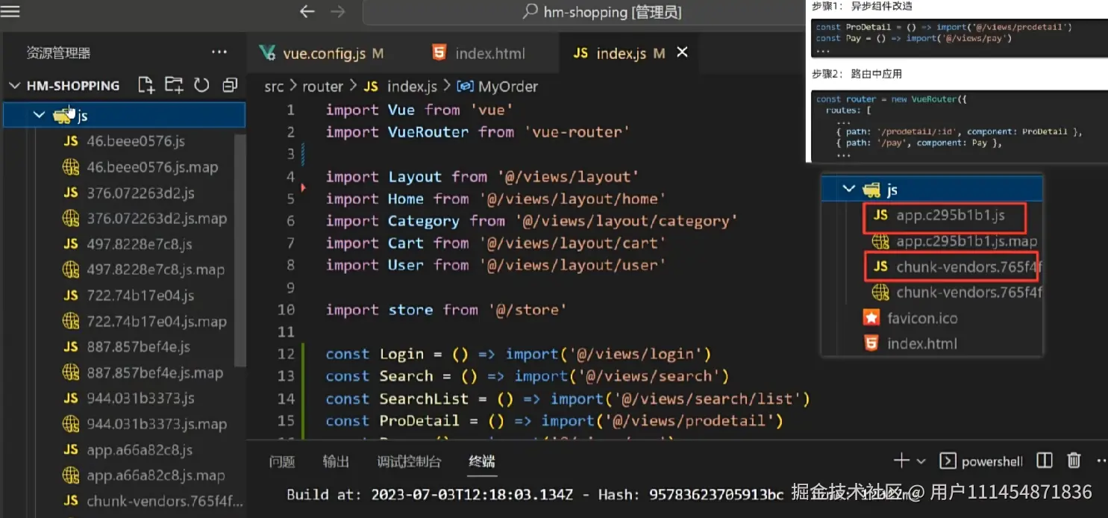This screenshot has height=518, width=1108.
Task: Click the 'vue-router' import string
Action: pyautogui.click(x=577, y=132)
